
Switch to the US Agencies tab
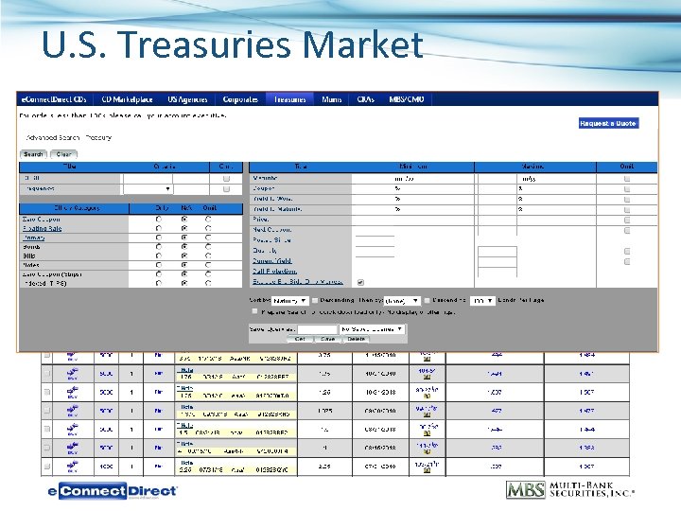click(187, 99)
